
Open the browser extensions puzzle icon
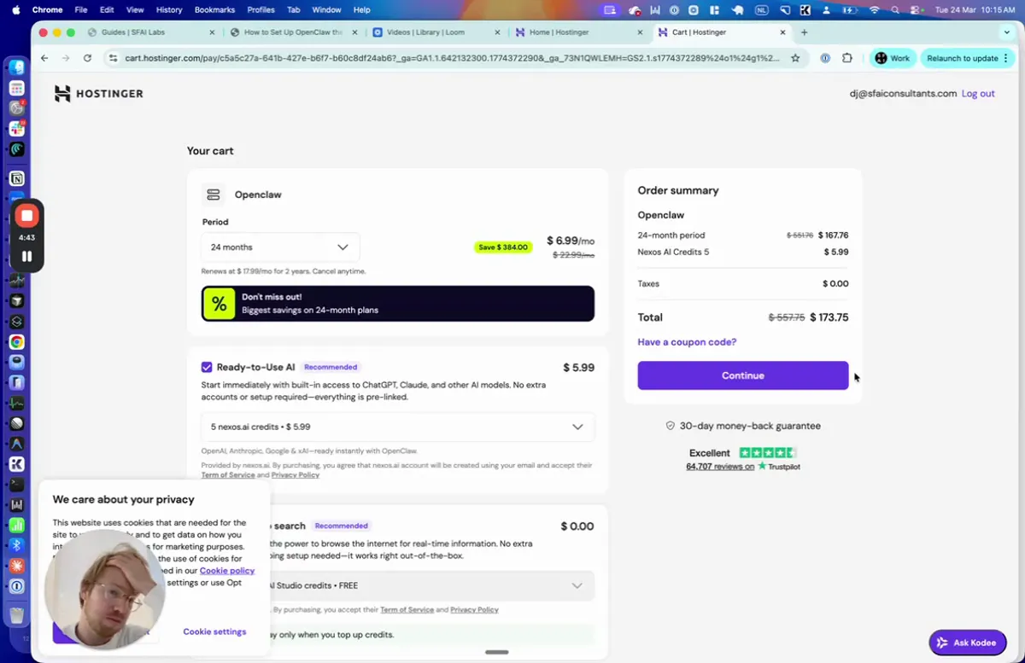[x=846, y=58]
